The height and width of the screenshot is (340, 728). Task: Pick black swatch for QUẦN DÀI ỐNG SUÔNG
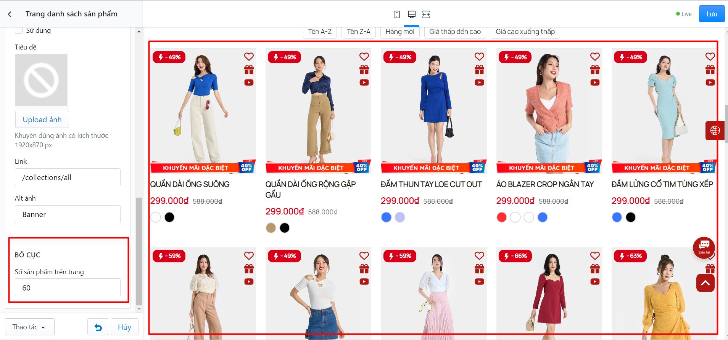tap(169, 217)
